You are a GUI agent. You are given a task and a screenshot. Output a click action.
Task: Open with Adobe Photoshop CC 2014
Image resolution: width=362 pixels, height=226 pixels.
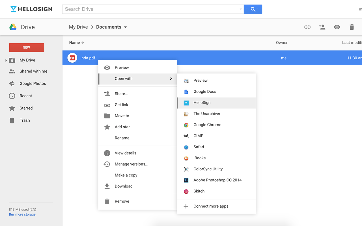coord(216,180)
